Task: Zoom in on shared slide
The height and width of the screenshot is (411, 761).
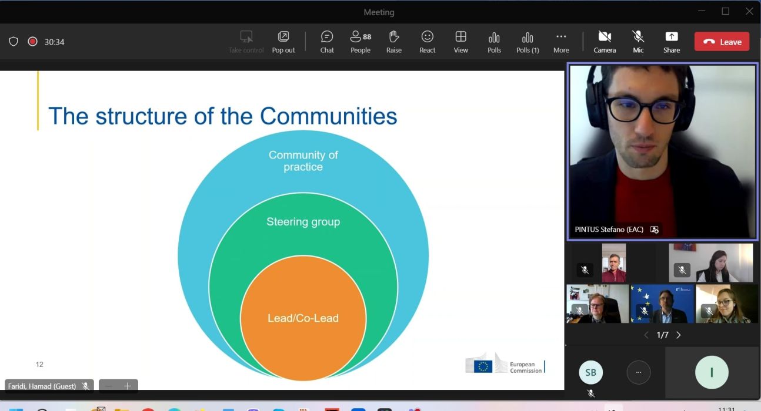Action: point(128,386)
